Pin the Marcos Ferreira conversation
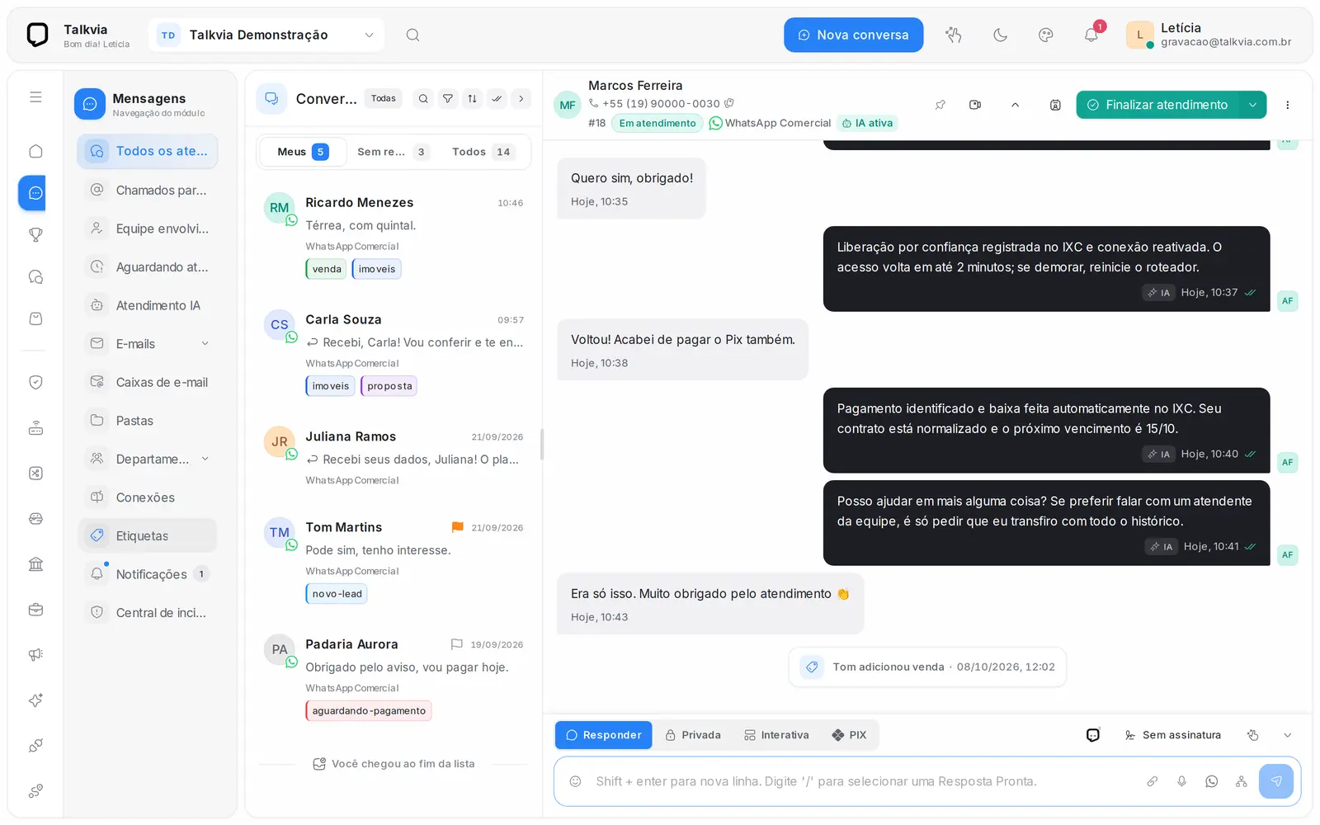1320x825 pixels. (x=940, y=105)
